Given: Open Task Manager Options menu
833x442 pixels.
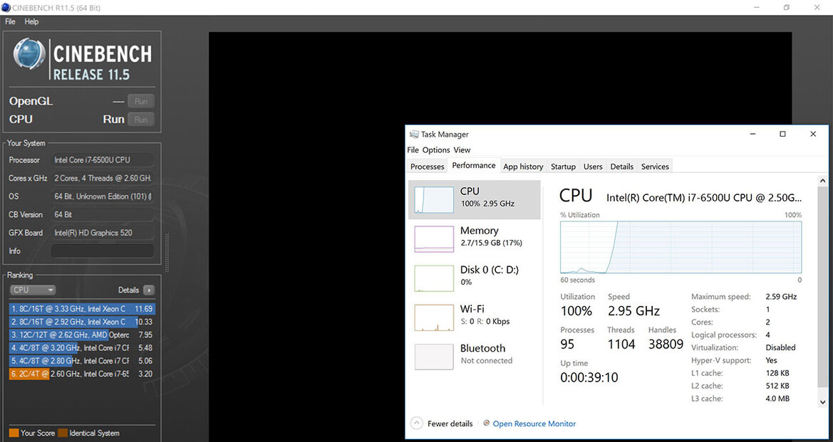Looking at the screenshot, I should 436,150.
